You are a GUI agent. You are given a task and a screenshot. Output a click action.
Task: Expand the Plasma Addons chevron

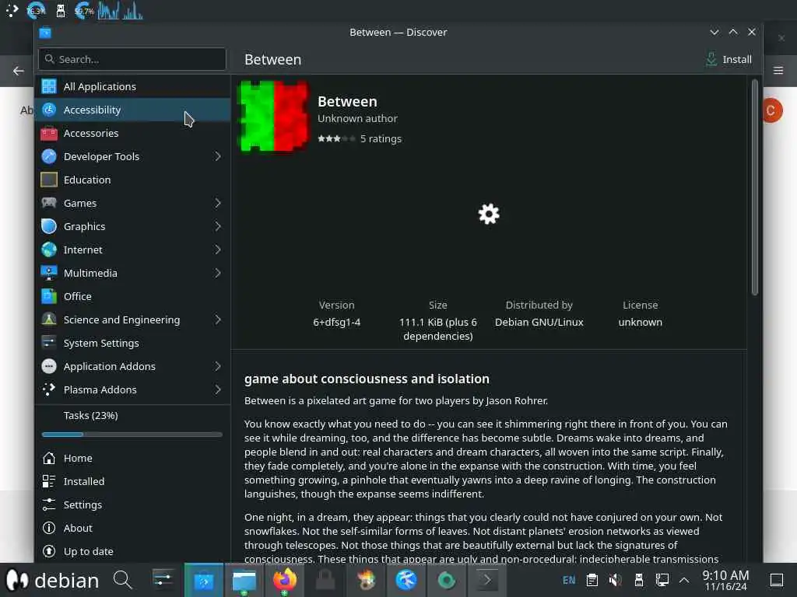tap(218, 390)
